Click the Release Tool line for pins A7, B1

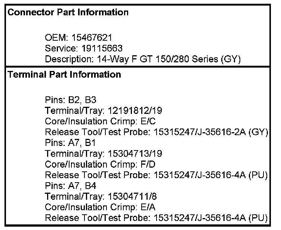pos(156,175)
